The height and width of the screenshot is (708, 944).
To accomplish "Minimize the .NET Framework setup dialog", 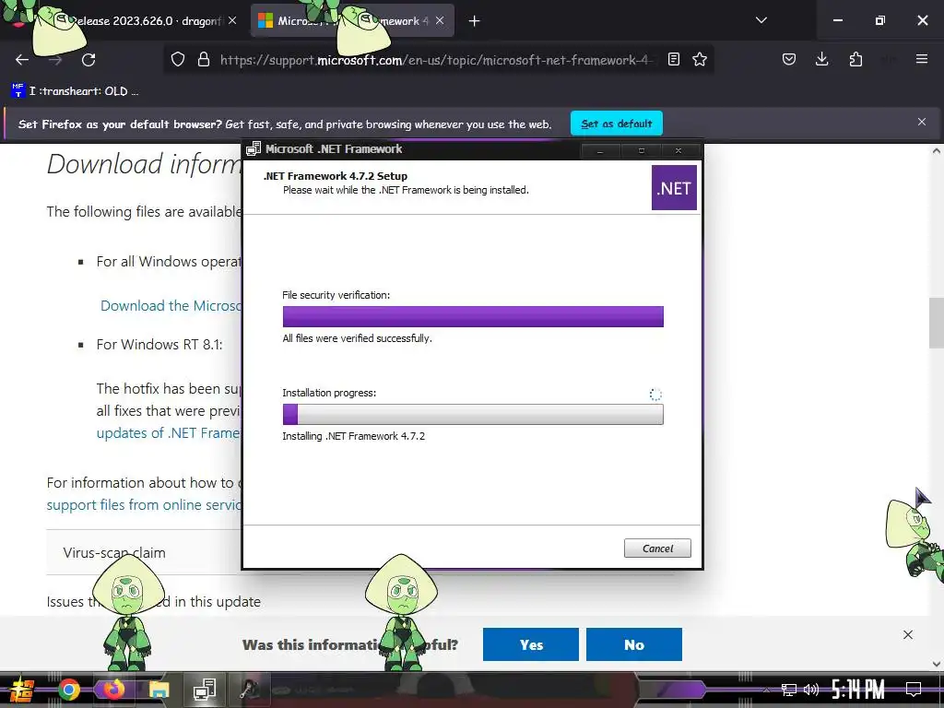I will [x=599, y=150].
